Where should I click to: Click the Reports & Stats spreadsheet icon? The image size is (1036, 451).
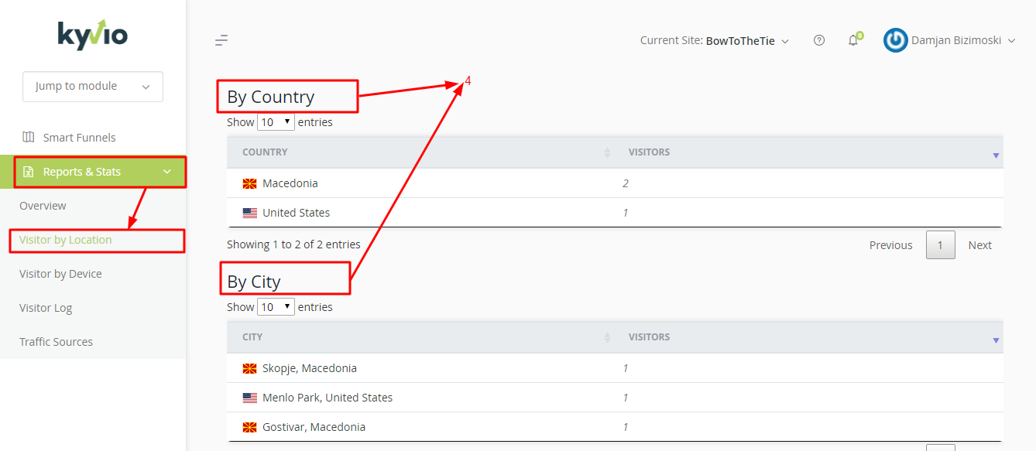(x=28, y=172)
